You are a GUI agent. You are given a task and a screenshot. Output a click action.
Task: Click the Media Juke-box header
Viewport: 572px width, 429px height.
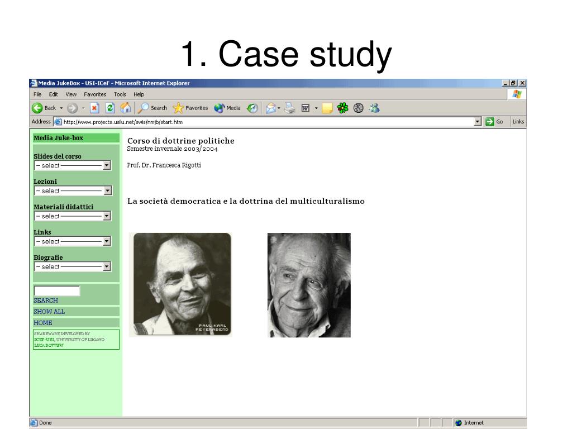pos(76,138)
